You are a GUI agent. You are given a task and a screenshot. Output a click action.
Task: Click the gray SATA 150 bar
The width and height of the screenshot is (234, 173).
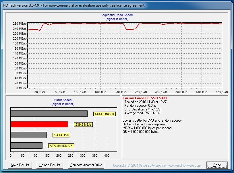28,135
